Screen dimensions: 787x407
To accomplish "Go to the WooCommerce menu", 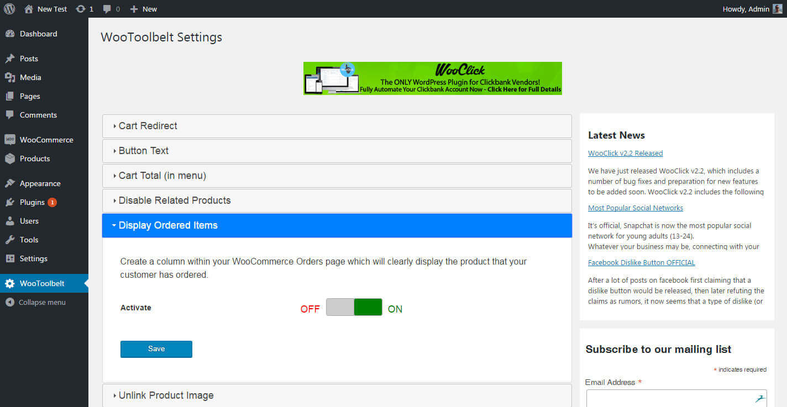I will 44,140.
